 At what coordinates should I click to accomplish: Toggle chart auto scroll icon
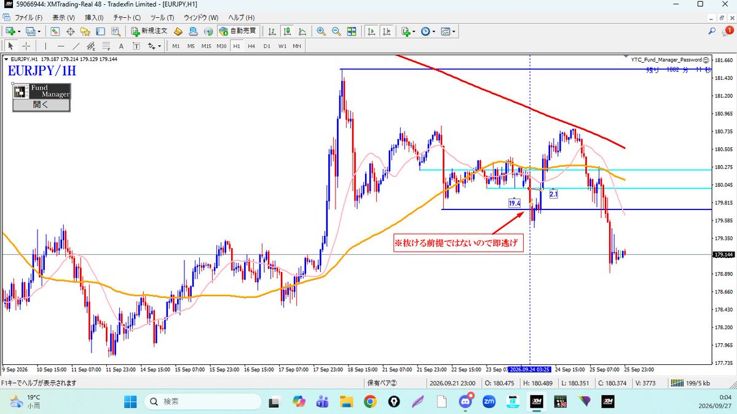point(371,31)
